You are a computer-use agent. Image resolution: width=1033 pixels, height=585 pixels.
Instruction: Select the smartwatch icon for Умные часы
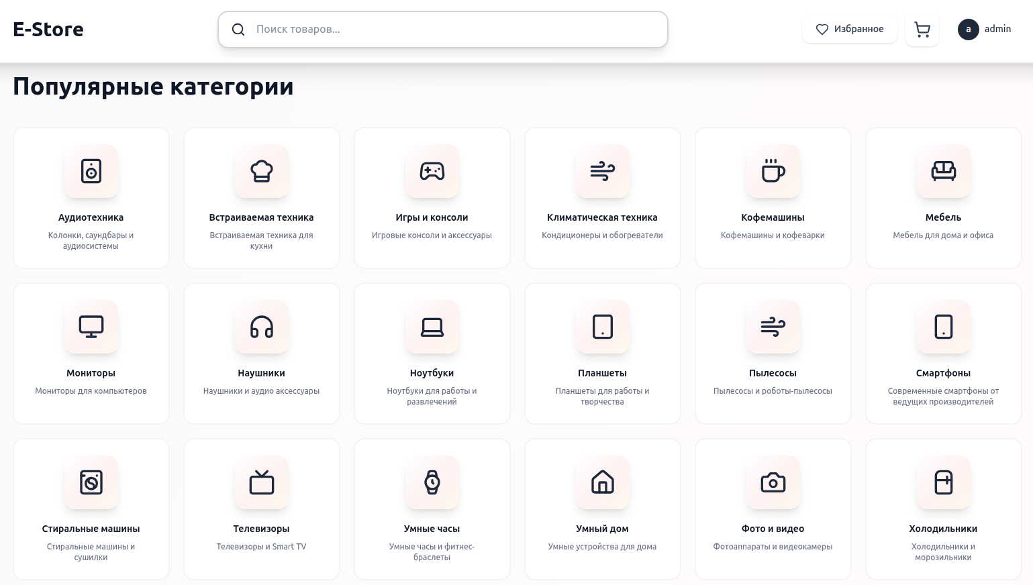pyautogui.click(x=432, y=482)
